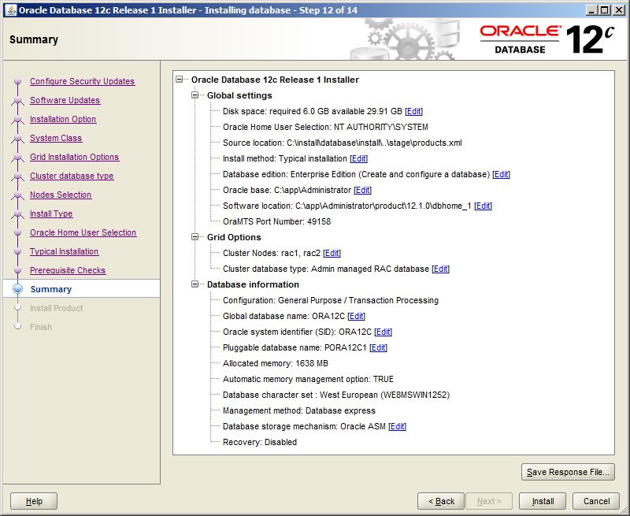Go to the Typical Installation step
Image resolution: width=630 pixels, height=516 pixels.
pyautogui.click(x=65, y=251)
